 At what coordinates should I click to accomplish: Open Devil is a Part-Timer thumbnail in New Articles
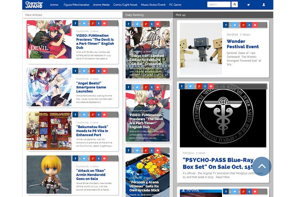click(49, 39)
